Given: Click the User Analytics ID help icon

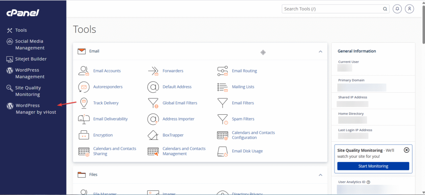Looking at the screenshot, I should click(x=369, y=182).
